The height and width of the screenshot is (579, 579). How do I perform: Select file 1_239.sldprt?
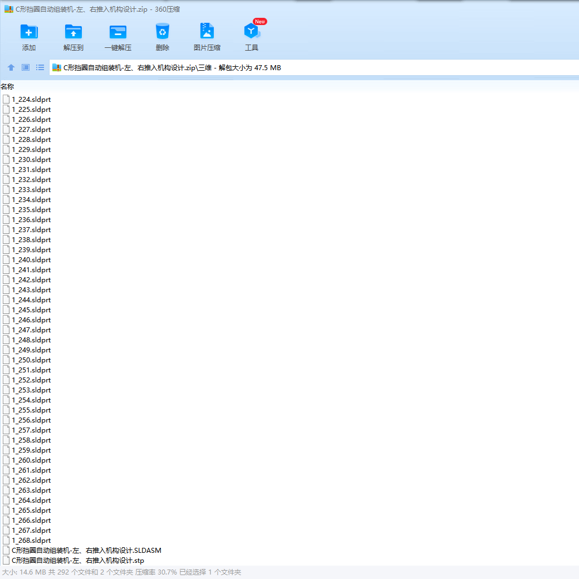tap(31, 249)
